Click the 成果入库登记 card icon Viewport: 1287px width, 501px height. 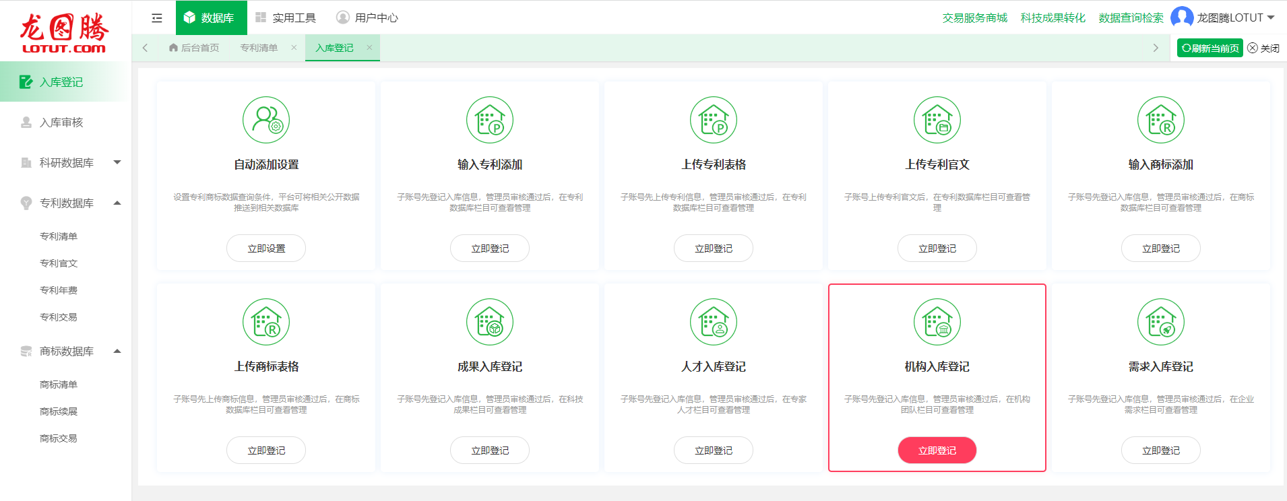(x=490, y=322)
